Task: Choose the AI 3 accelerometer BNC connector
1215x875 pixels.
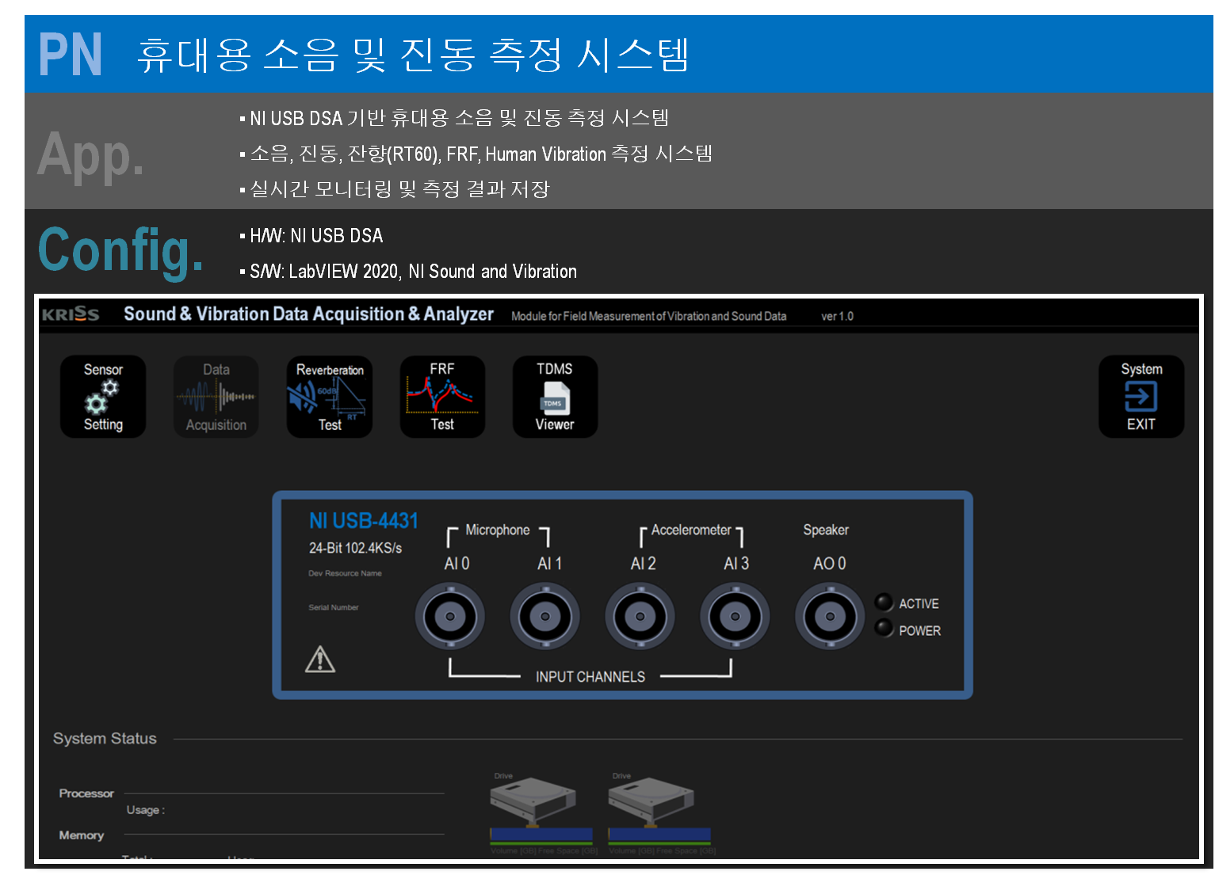Action: pyautogui.click(x=735, y=616)
